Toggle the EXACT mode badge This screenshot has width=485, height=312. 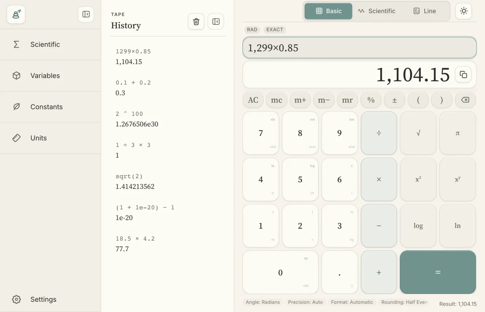pos(275,29)
